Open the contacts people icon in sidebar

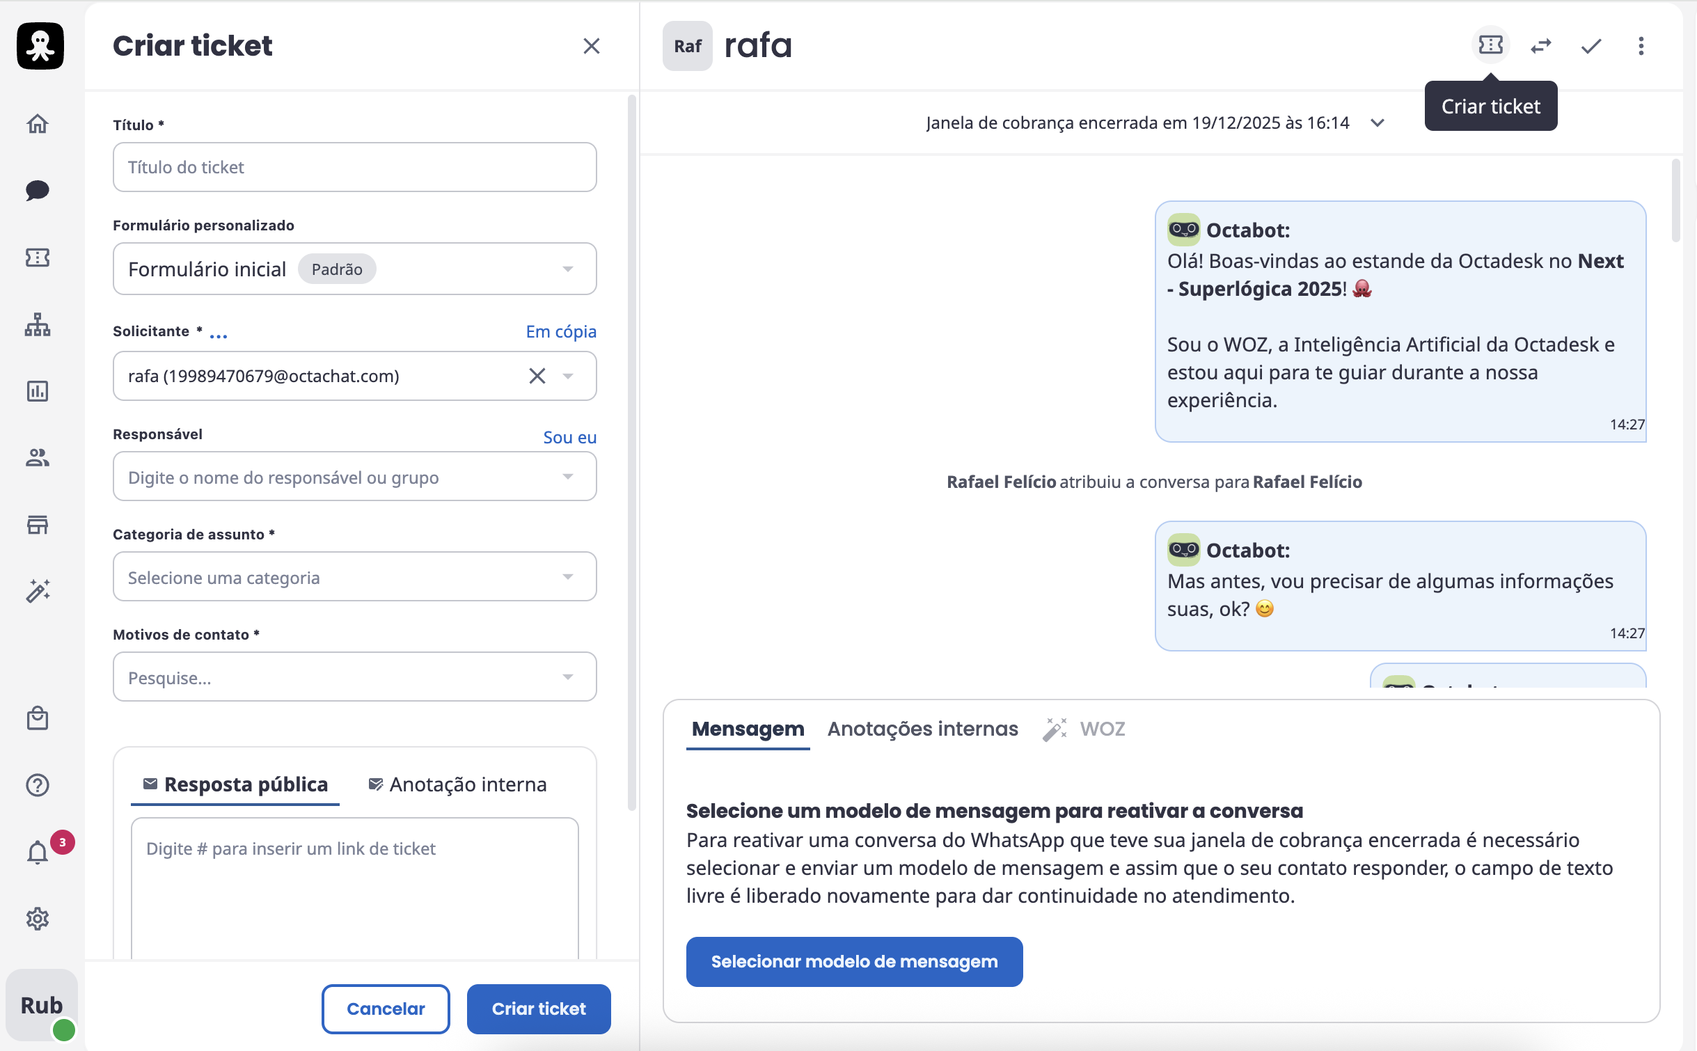tap(38, 457)
